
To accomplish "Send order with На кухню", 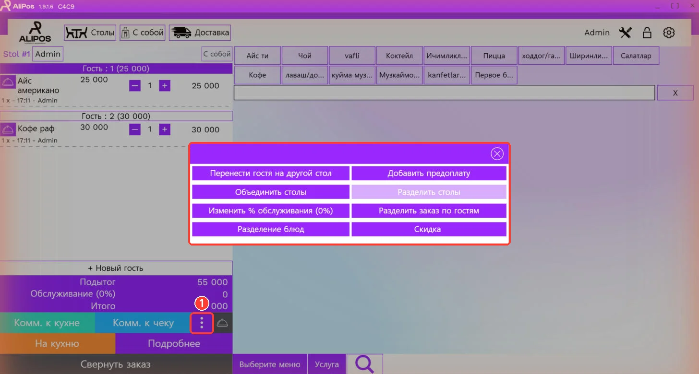I will (57, 343).
